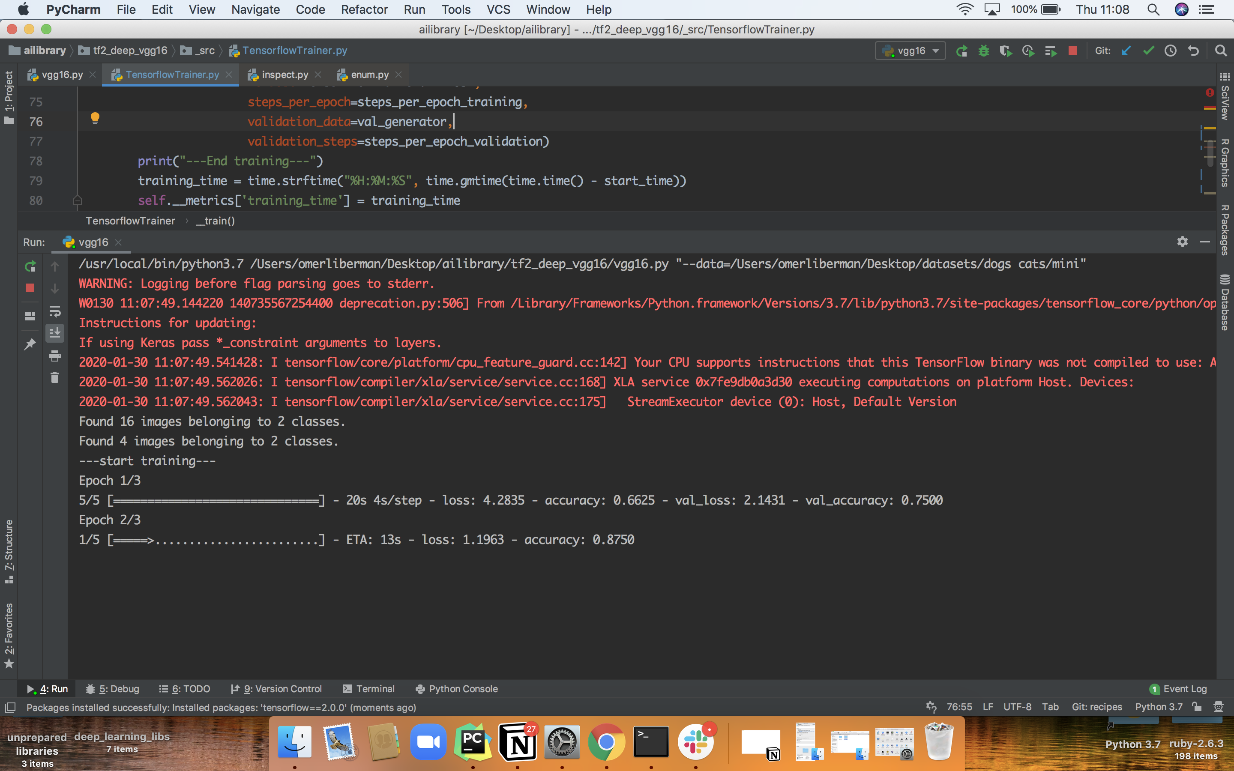Print the console contents
Screen dimensions: 1234x771
coord(55,356)
